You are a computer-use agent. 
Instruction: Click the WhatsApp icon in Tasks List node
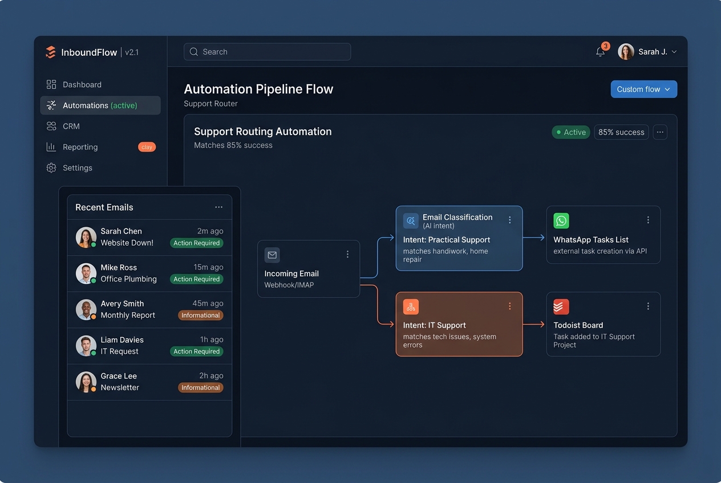(561, 221)
